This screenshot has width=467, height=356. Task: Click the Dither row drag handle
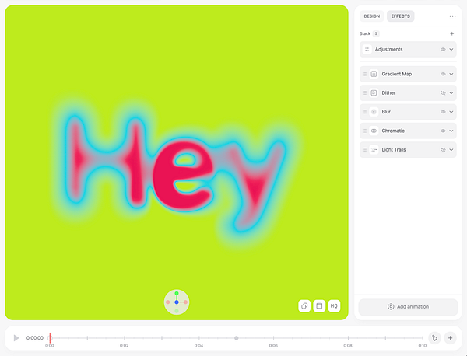pyautogui.click(x=365, y=93)
